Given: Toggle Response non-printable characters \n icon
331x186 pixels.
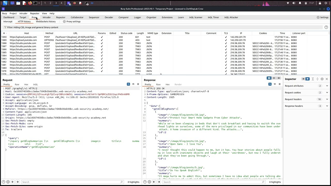Looking at the screenshot, I should coord(275,84).
